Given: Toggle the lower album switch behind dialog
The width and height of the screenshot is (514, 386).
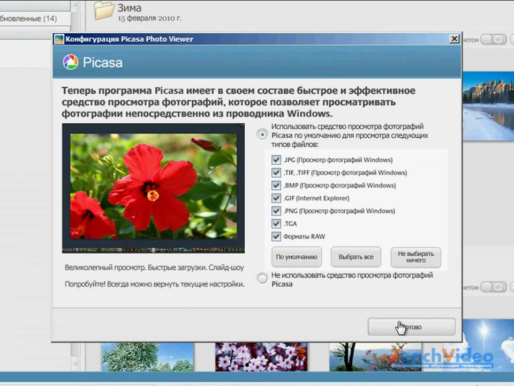Looking at the screenshot, I should (494, 287).
